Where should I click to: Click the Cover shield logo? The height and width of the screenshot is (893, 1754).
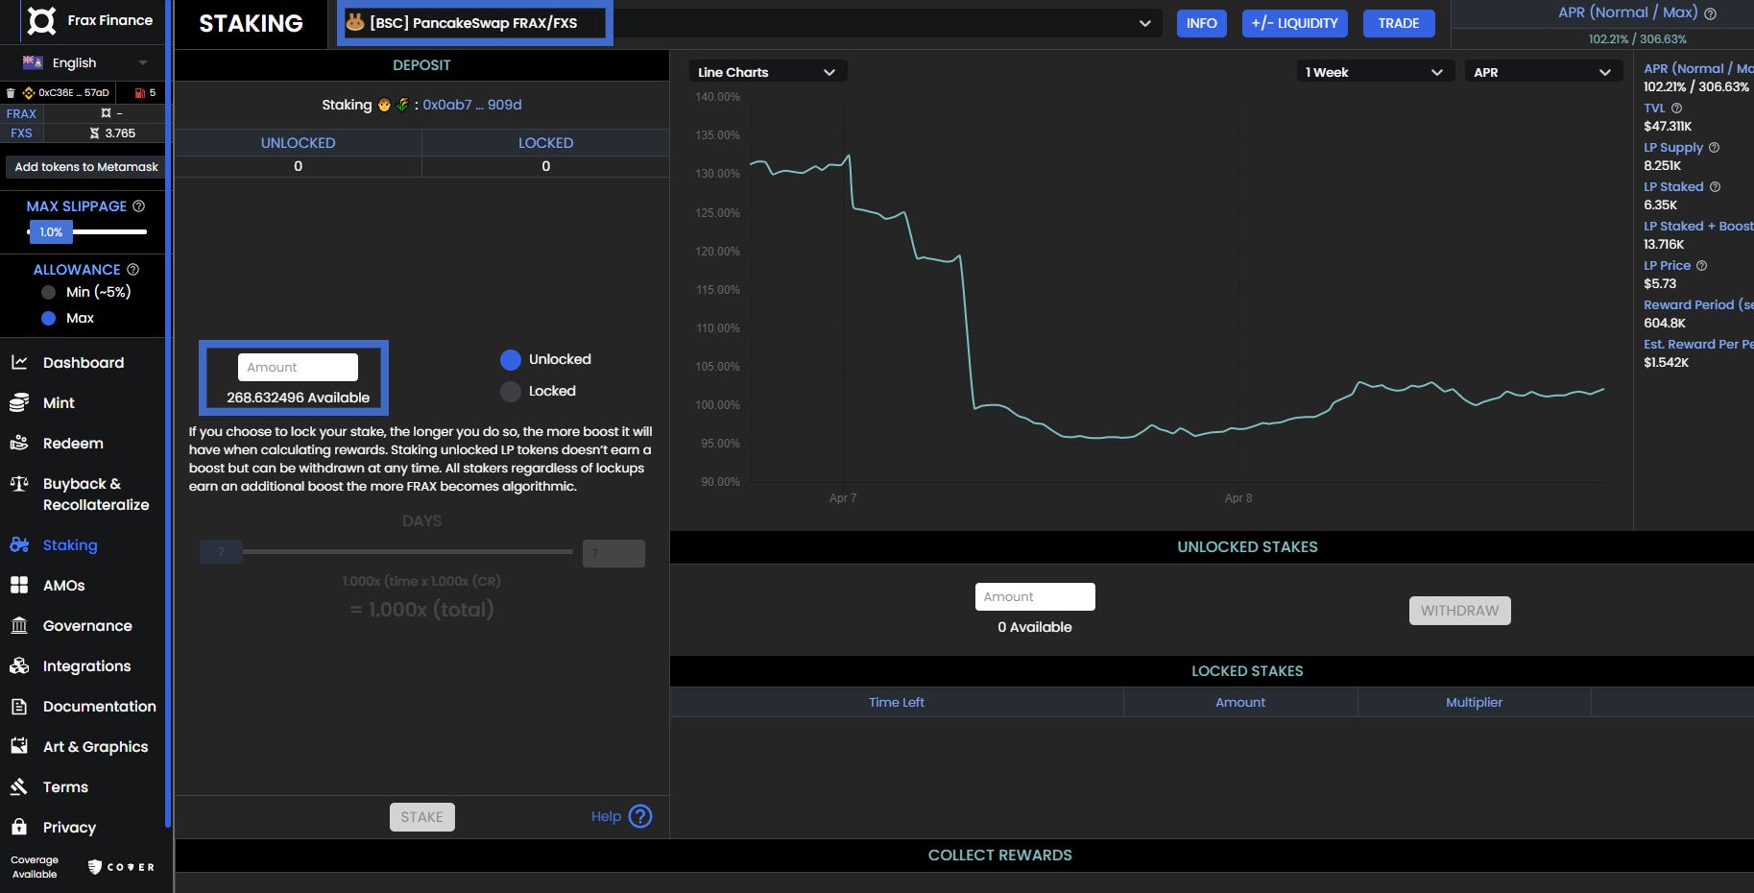pyautogui.click(x=95, y=867)
